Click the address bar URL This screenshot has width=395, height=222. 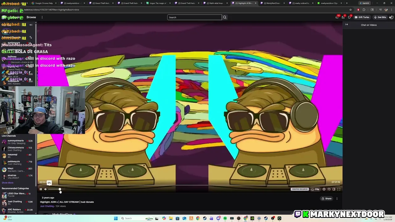(x=52, y=10)
